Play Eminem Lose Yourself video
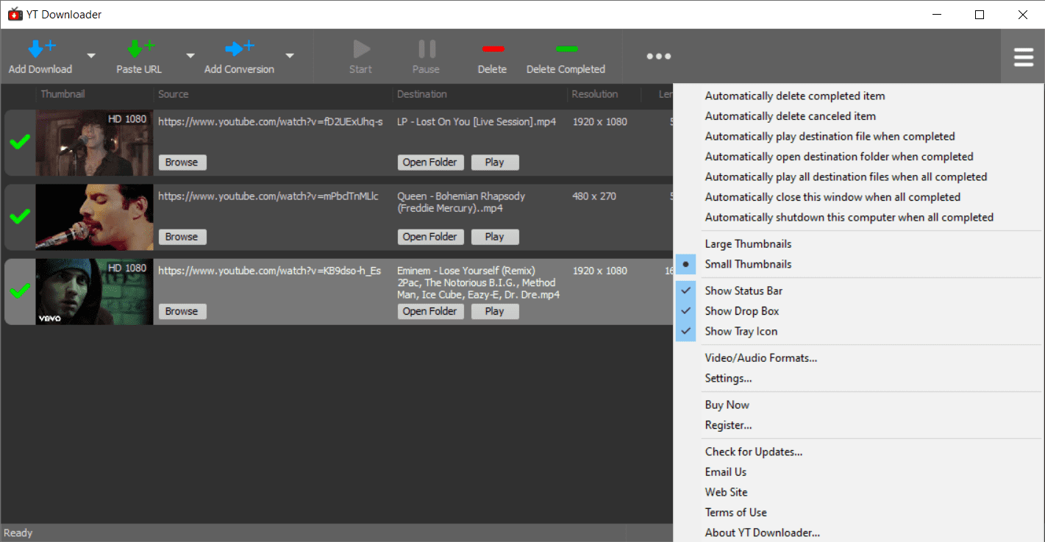The width and height of the screenshot is (1045, 542). click(495, 311)
